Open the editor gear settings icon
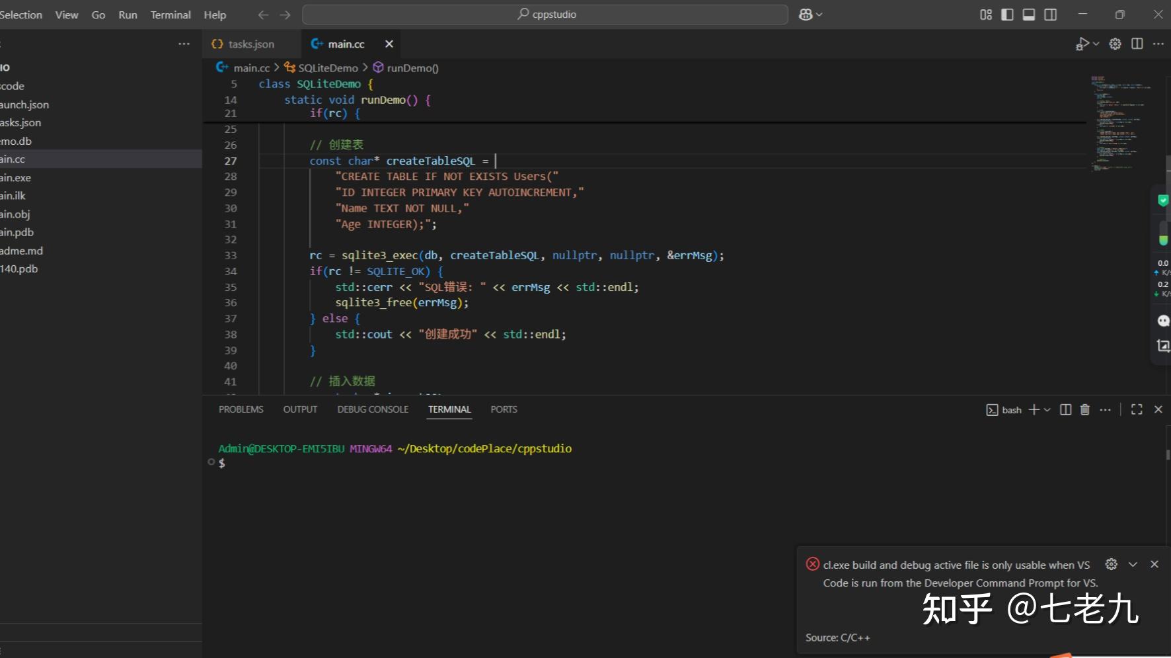The image size is (1171, 658). click(1115, 44)
